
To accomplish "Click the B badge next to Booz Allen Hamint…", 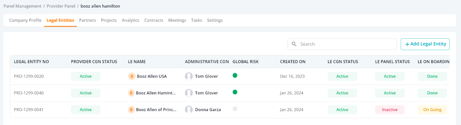I will (131, 93).
